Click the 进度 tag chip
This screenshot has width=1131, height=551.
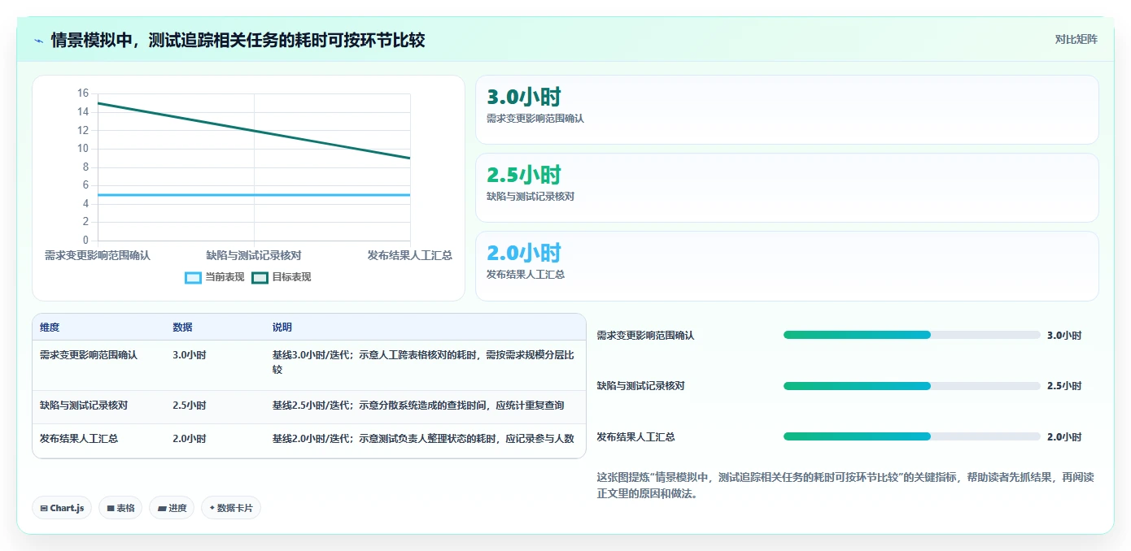point(172,508)
